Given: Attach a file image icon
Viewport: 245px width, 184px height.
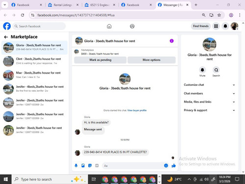Looking at the screenshot, I should pyautogui.click(x=83, y=166).
